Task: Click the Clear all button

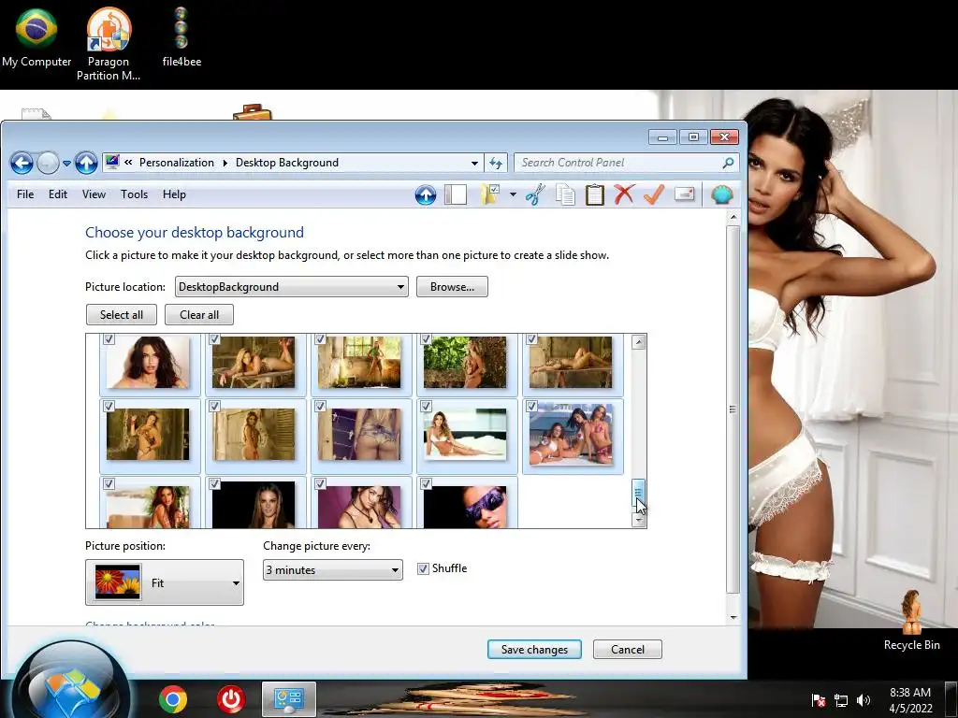Action: [199, 315]
